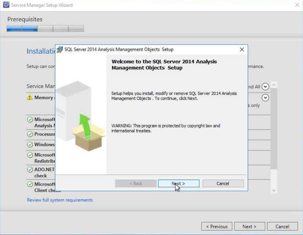Click the SQL Server setup title bar icon

(60, 49)
